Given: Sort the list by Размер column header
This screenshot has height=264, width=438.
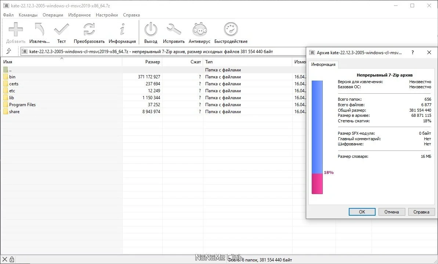Looking at the screenshot, I should coord(142,62).
